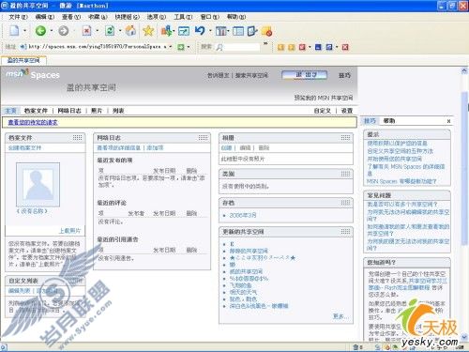Click the page vertical scrollbar up arrow
The image size is (469, 352).
tap(464, 71)
